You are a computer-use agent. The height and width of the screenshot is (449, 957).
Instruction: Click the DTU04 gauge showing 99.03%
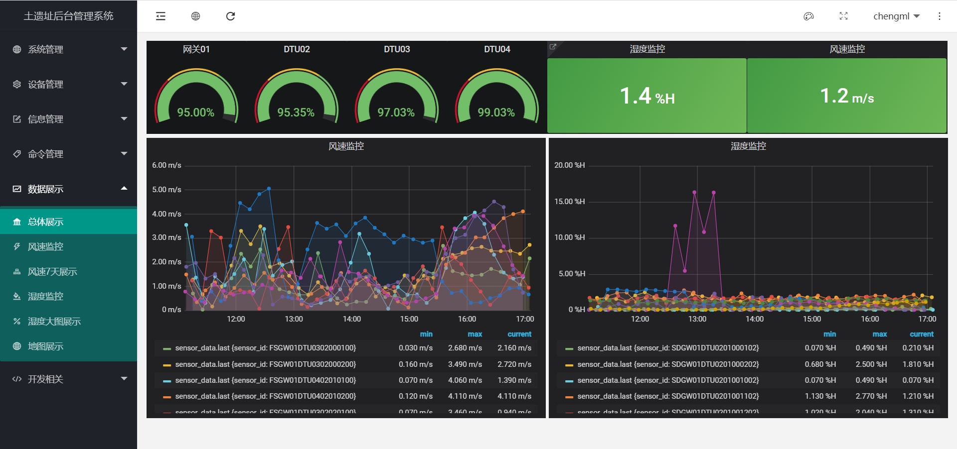(497, 96)
